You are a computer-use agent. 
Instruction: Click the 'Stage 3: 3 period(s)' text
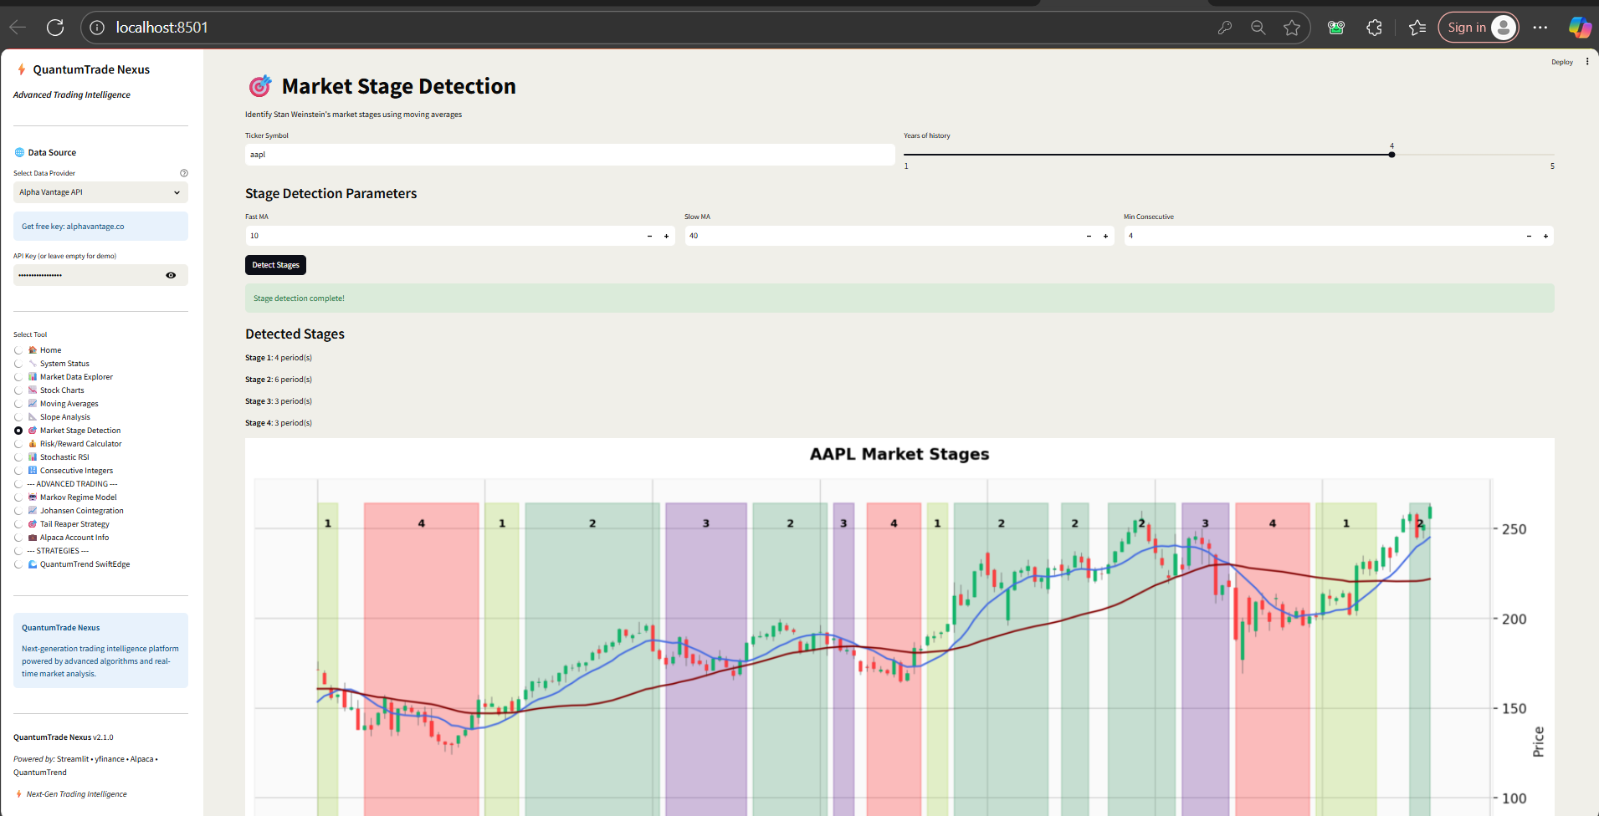click(x=279, y=401)
